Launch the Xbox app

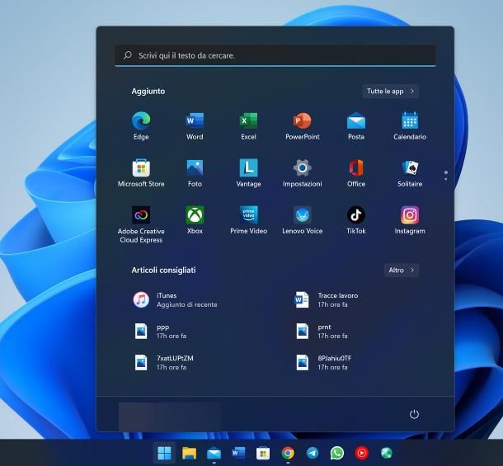[x=195, y=220]
